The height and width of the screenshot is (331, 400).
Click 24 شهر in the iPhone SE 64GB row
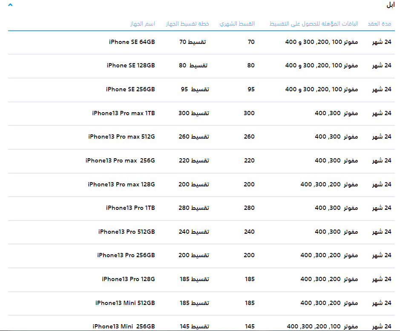tap(382, 42)
